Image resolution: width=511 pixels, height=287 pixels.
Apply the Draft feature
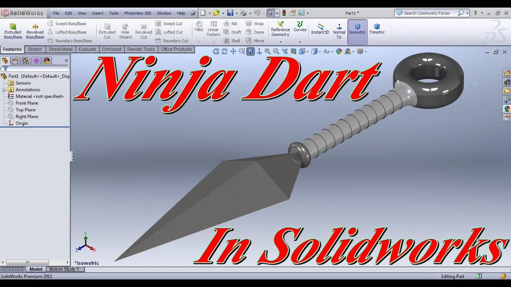pyautogui.click(x=233, y=32)
